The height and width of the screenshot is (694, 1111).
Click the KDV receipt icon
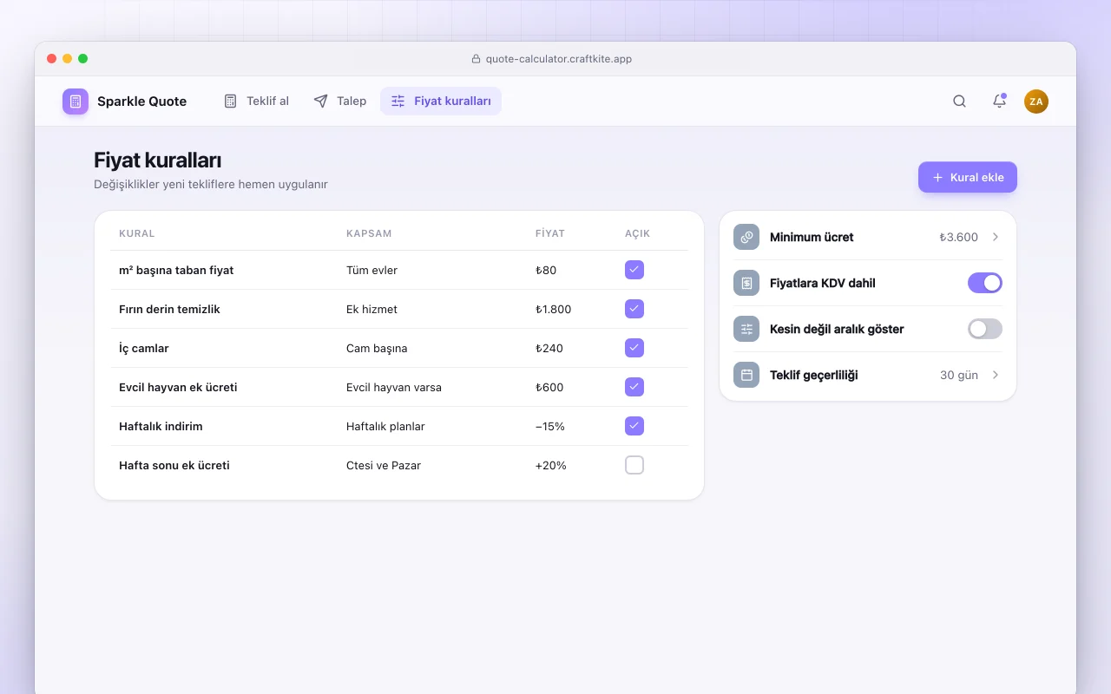[746, 283]
